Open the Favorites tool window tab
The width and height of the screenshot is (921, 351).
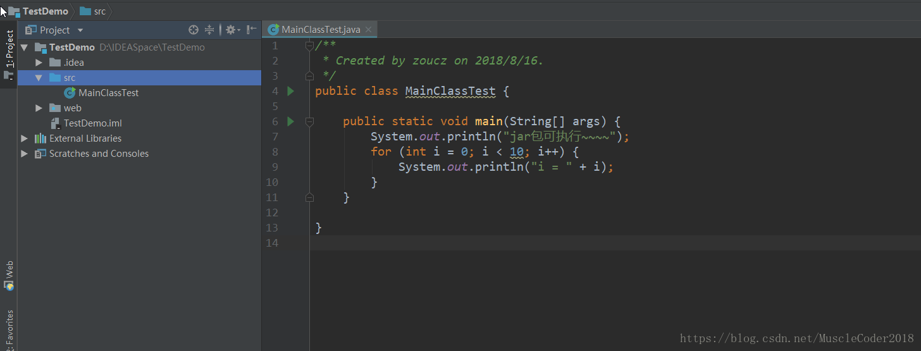pyautogui.click(x=9, y=329)
